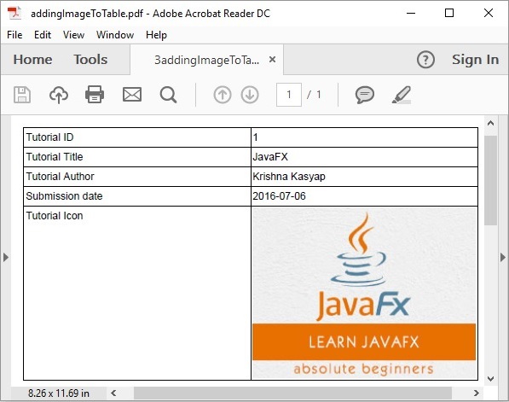
Task: Open the View menu
Action: (x=73, y=35)
